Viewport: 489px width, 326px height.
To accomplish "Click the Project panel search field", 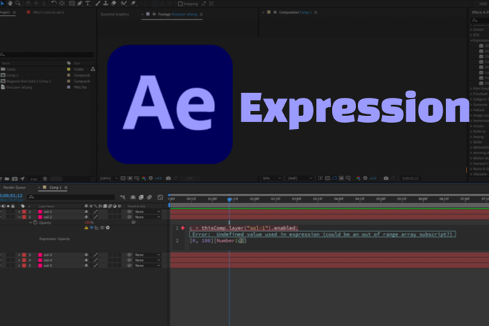I will [x=47, y=54].
